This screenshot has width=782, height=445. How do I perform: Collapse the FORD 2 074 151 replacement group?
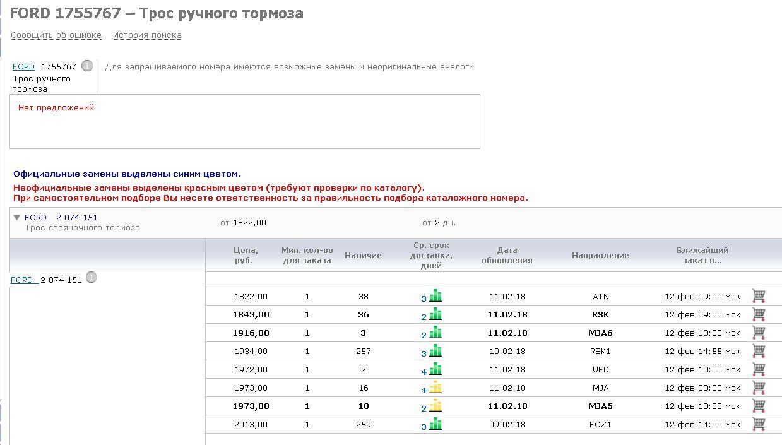click(x=17, y=218)
